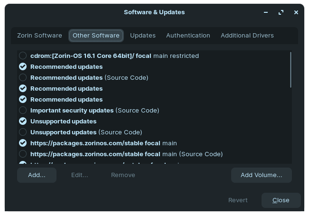
Task: Maximize the Software & Updates window
Action: click(x=281, y=12)
